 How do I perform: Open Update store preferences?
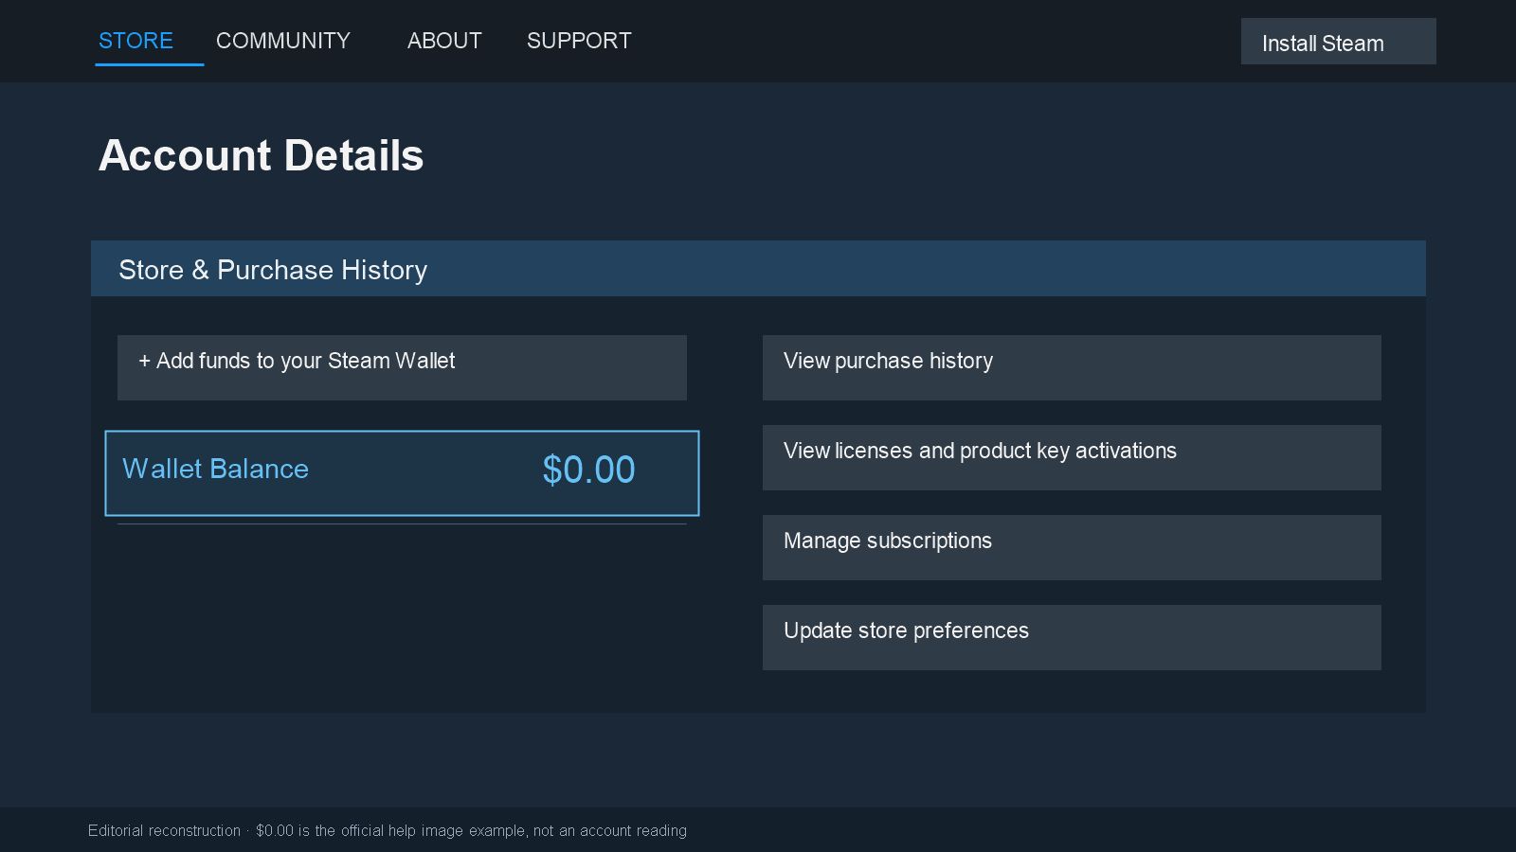click(1072, 637)
